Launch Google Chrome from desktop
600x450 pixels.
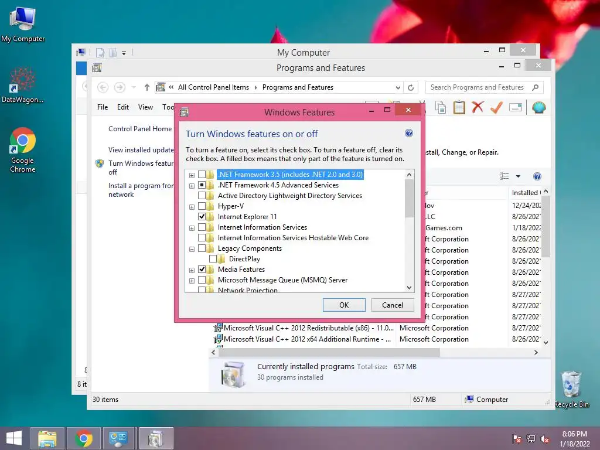23,150
